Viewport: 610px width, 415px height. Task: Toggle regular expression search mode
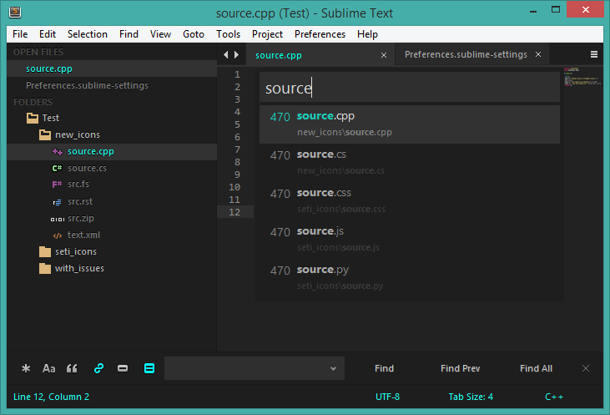[x=26, y=368]
